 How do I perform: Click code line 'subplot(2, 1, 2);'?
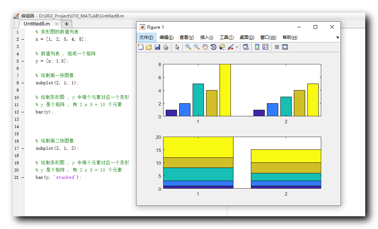57,148
